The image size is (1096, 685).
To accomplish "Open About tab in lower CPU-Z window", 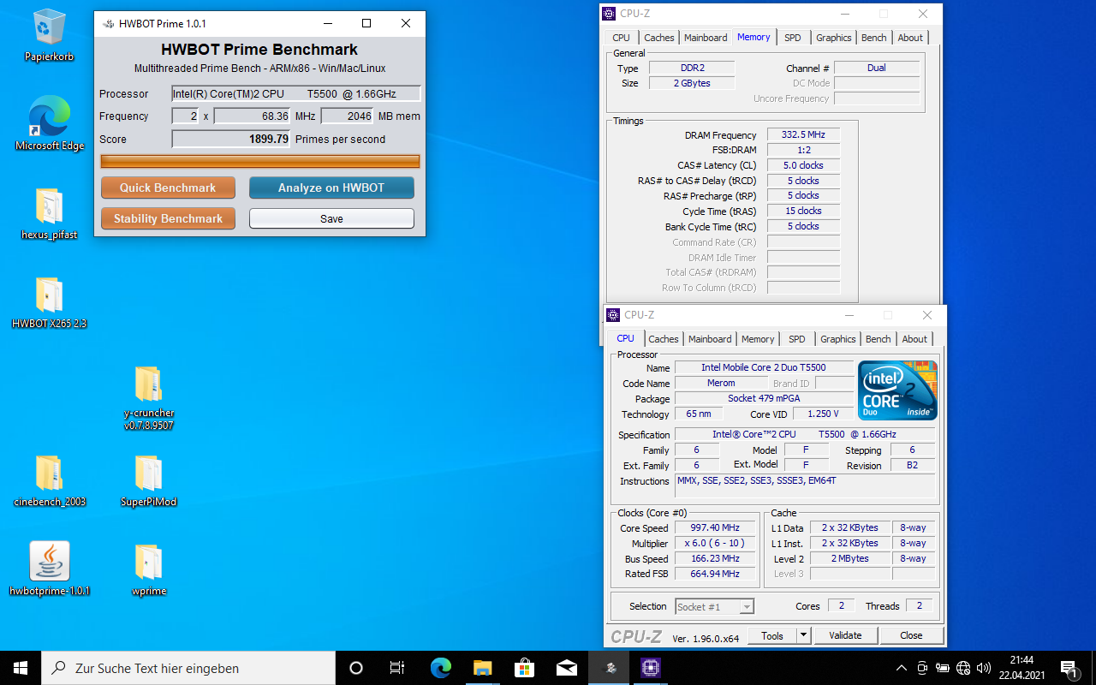I will pyautogui.click(x=914, y=339).
